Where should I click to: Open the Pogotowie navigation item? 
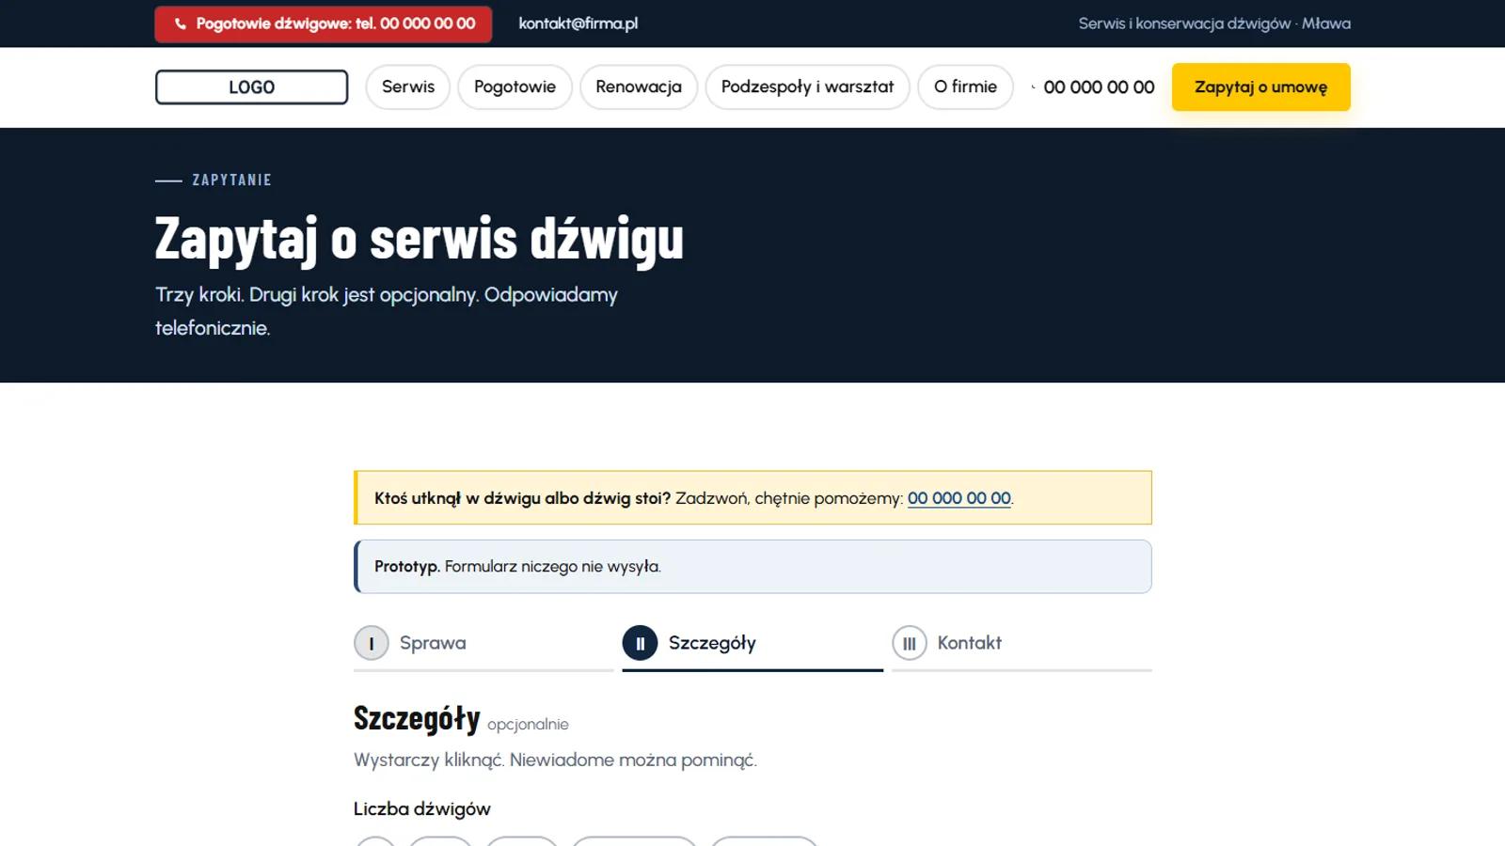click(x=515, y=87)
